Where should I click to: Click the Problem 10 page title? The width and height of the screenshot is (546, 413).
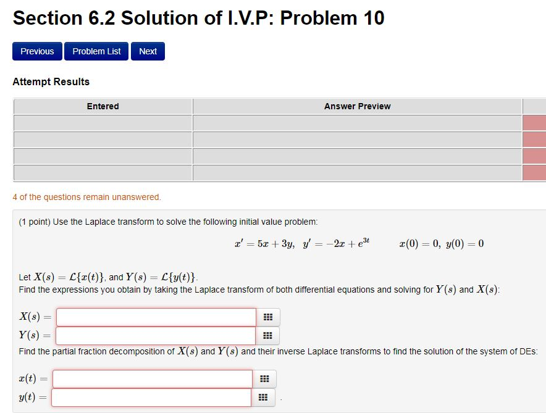click(x=199, y=17)
